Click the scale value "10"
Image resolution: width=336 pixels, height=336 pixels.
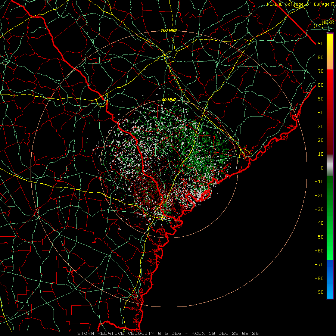point(321,154)
